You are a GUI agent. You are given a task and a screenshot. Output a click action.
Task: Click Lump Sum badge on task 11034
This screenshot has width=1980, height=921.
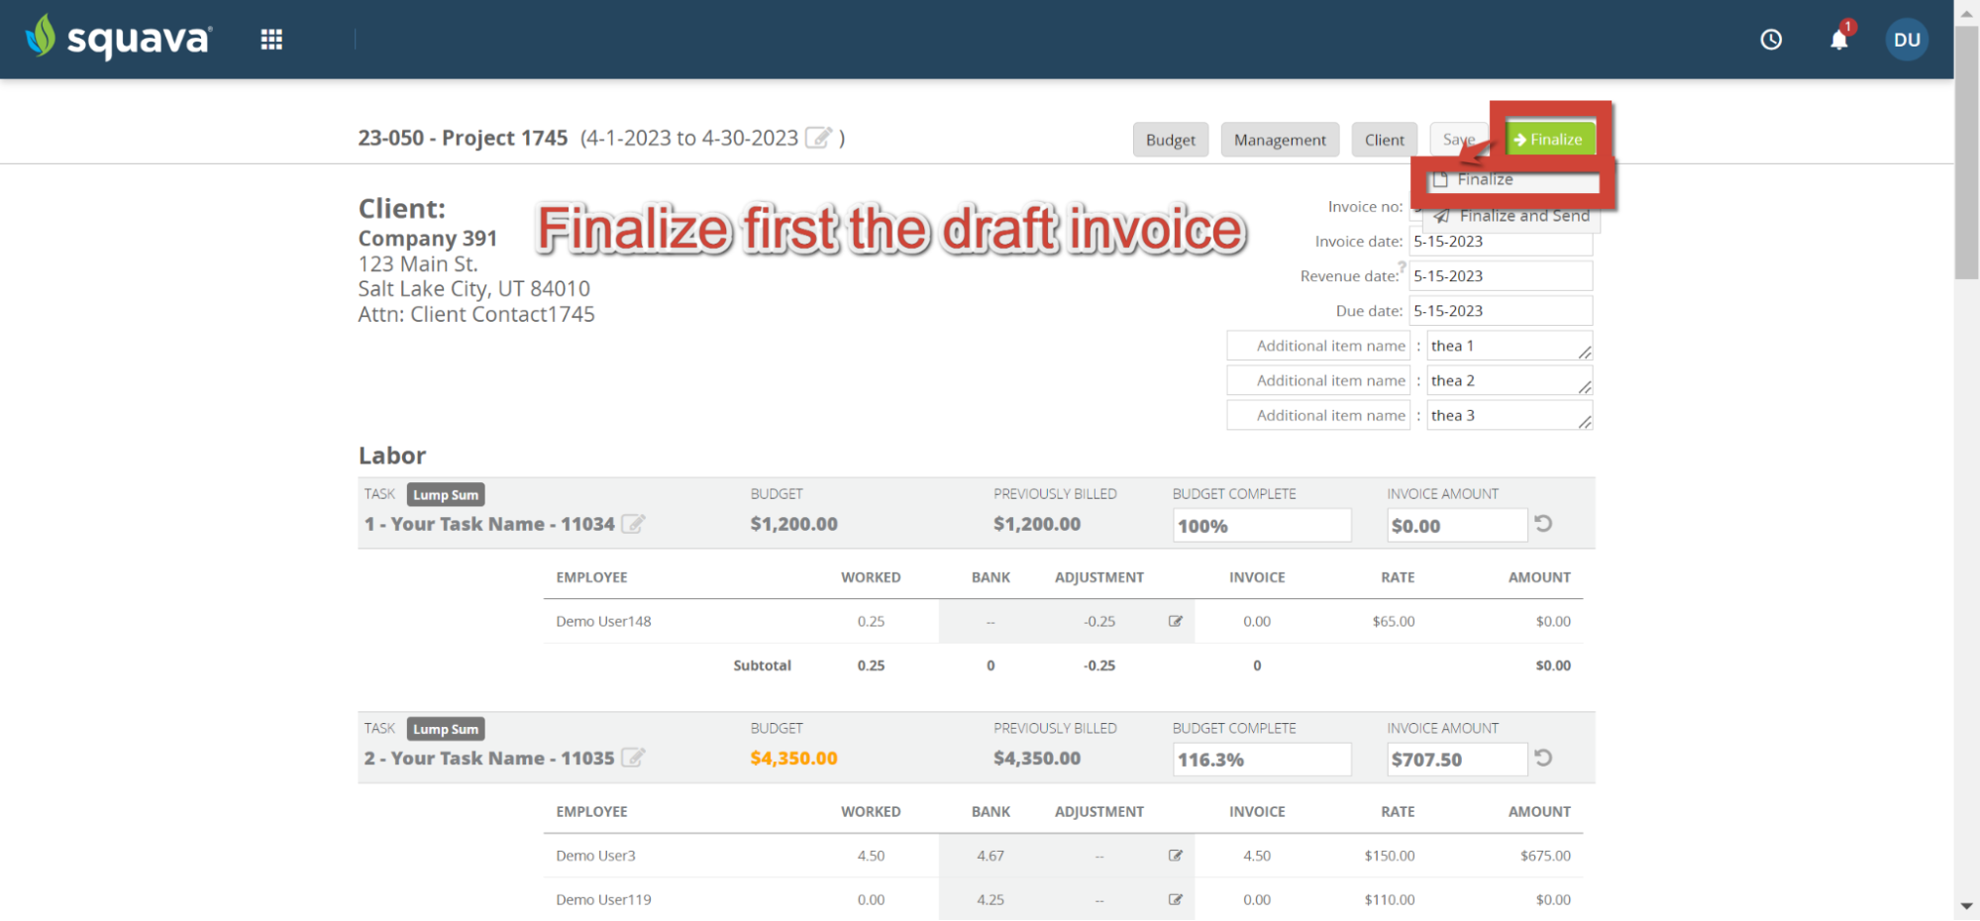pyautogui.click(x=446, y=494)
